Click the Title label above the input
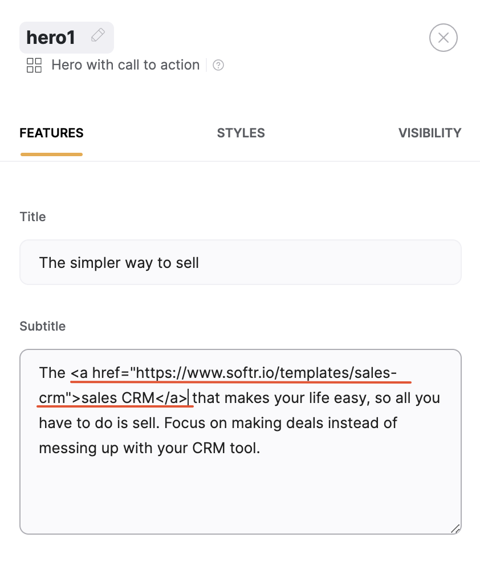The height and width of the screenshot is (570, 480). click(x=32, y=217)
